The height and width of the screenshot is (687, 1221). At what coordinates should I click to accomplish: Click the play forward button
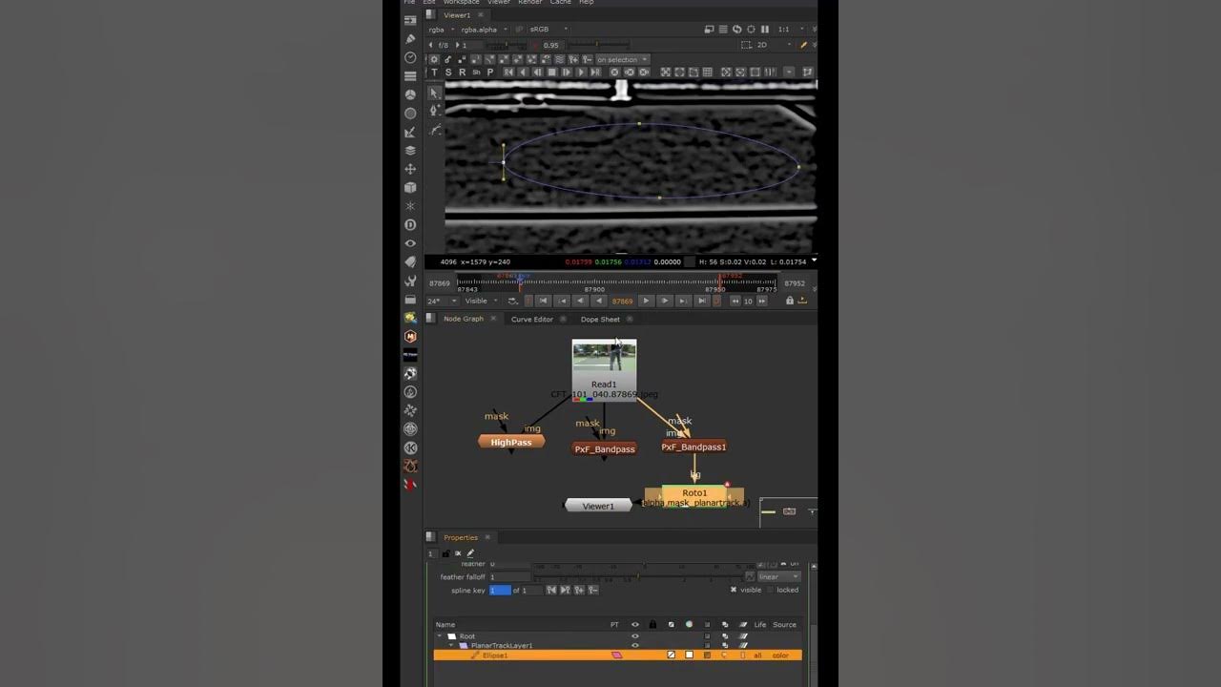click(x=646, y=301)
